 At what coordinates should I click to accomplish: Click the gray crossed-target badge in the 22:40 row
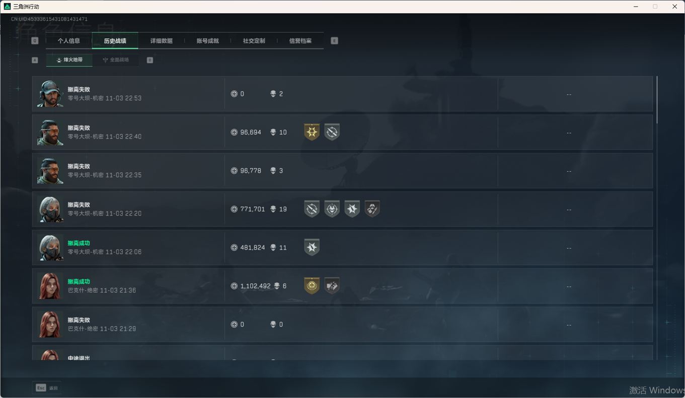click(x=332, y=132)
